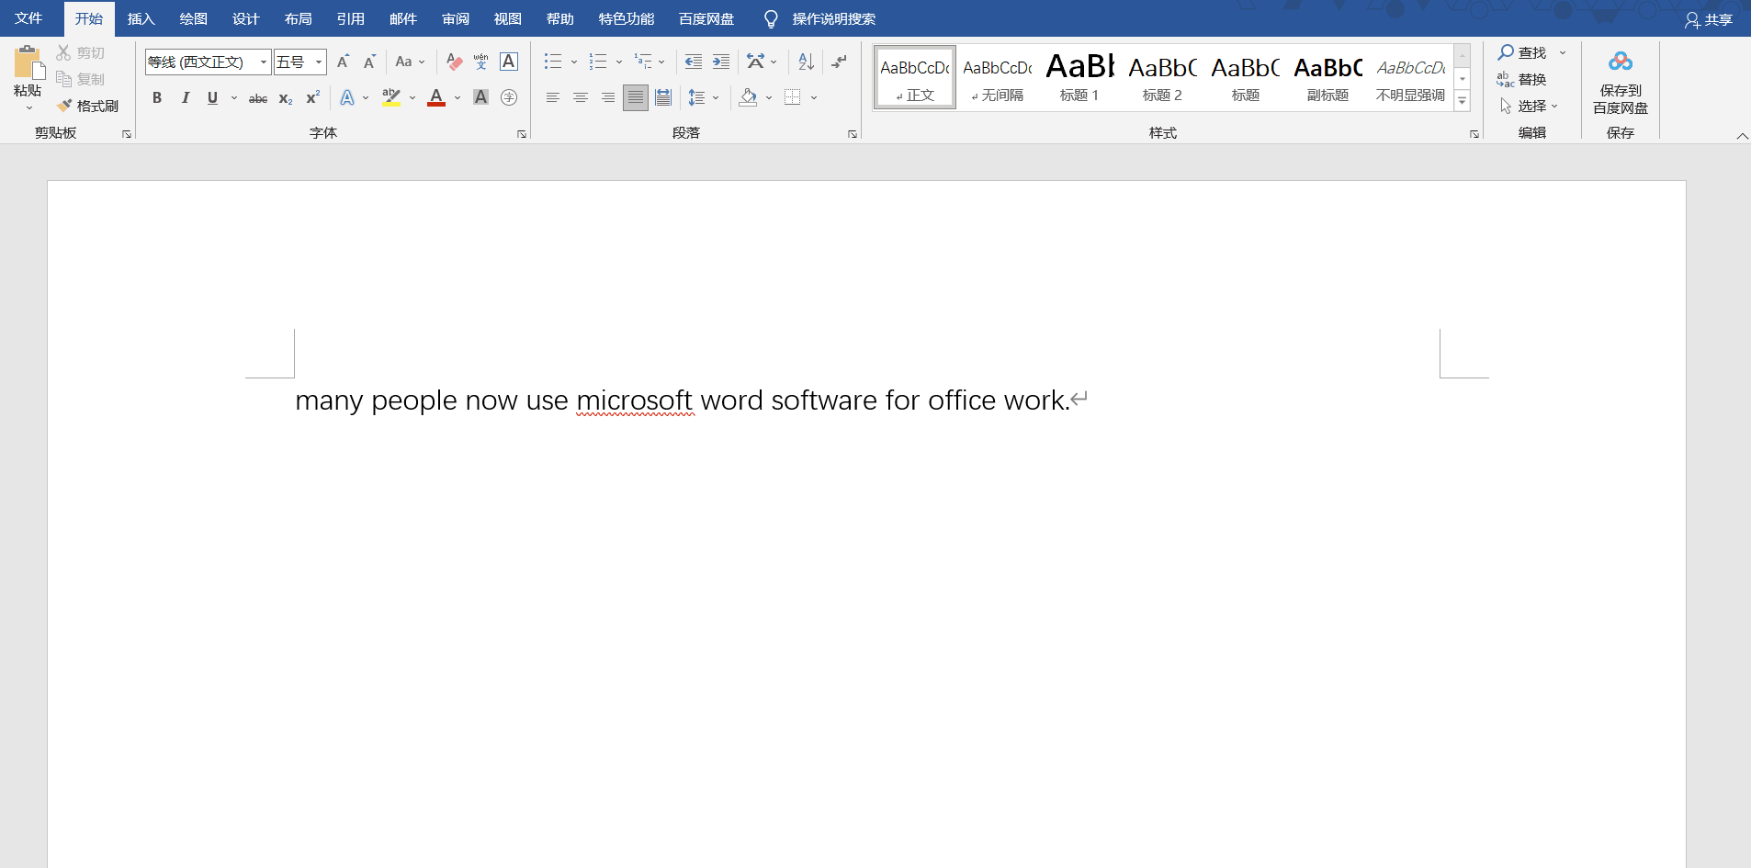Toggle subscript formatting
Viewport: 1751px width, 868px height.
point(286,97)
